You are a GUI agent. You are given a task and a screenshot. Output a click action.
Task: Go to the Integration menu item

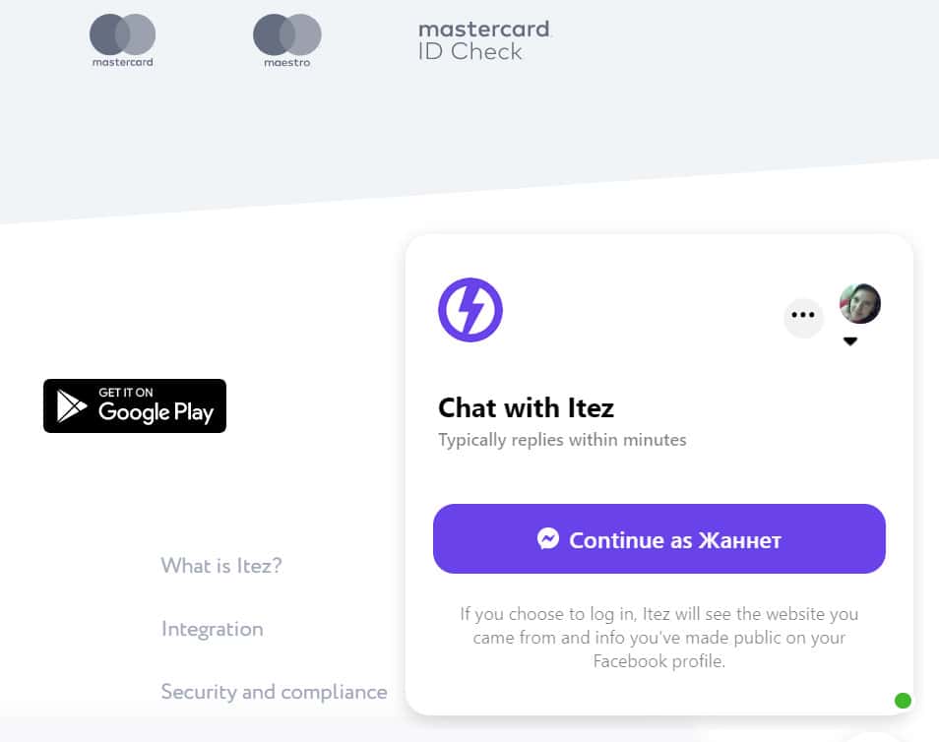point(213,629)
